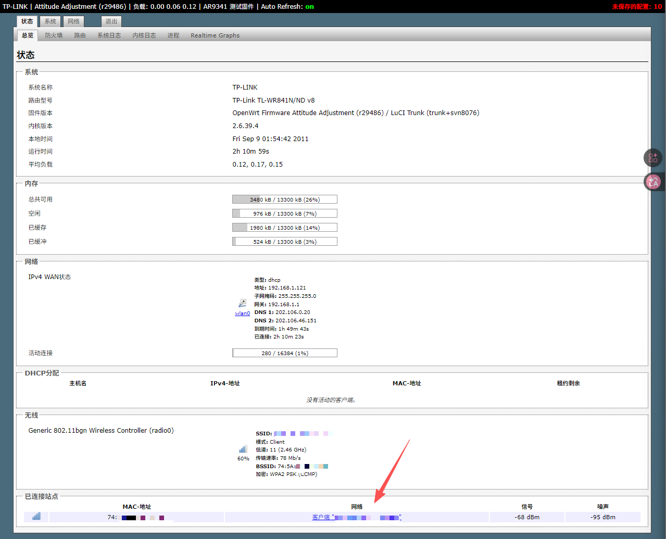Click the 没有活动的客户端 message
This screenshot has width=666, height=539.
pyautogui.click(x=331, y=400)
